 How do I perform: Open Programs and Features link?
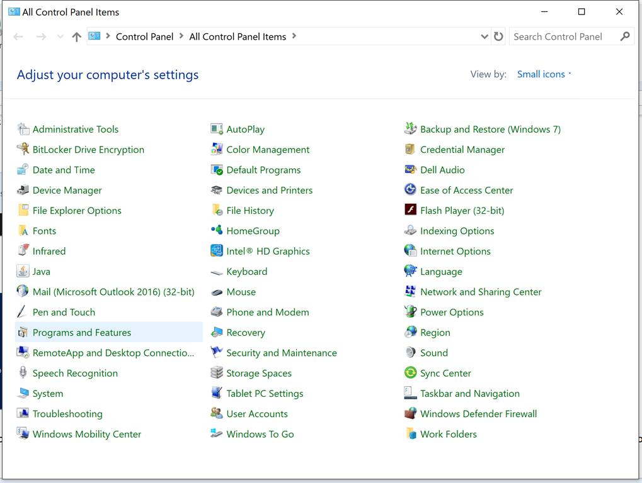click(x=82, y=332)
